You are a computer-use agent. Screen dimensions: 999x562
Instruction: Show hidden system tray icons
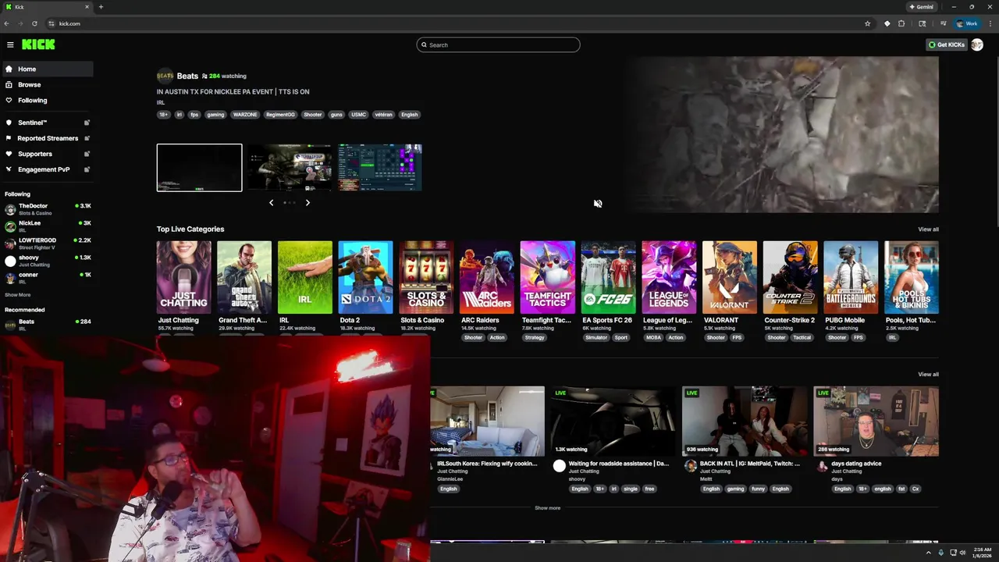pos(930,553)
